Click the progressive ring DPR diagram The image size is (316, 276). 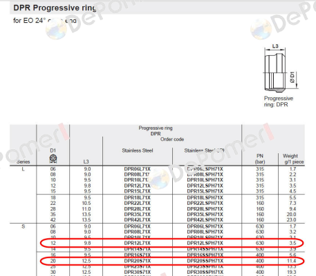[281, 68]
